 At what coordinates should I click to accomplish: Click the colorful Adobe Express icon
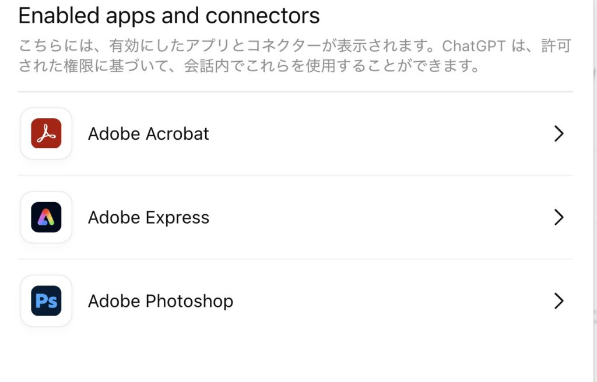coord(46,217)
